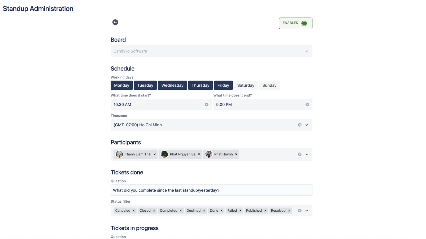Viewport: 426px width, 239px height.
Task: Deselect Wednesday working day
Action: pyautogui.click(x=172, y=85)
